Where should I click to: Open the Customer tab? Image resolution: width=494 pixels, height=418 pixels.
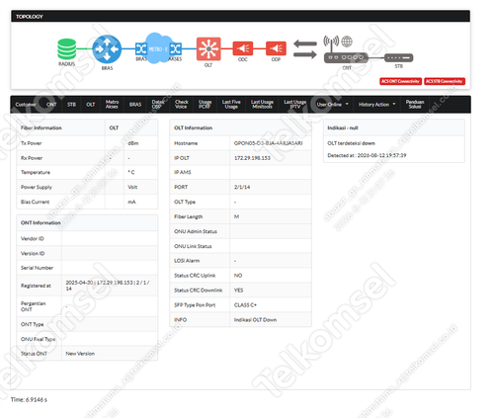coord(26,105)
